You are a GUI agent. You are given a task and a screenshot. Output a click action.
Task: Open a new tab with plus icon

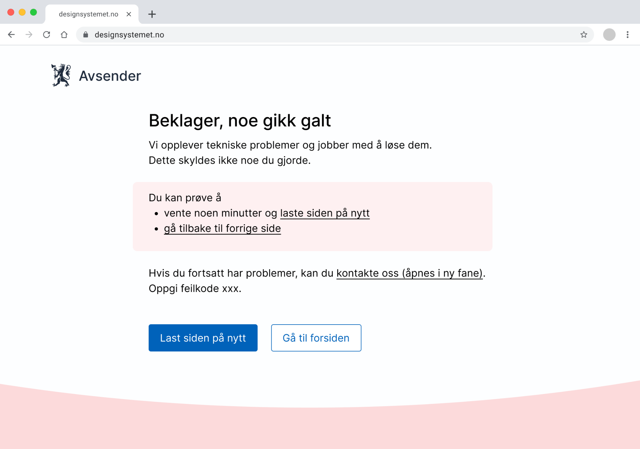[x=152, y=14]
